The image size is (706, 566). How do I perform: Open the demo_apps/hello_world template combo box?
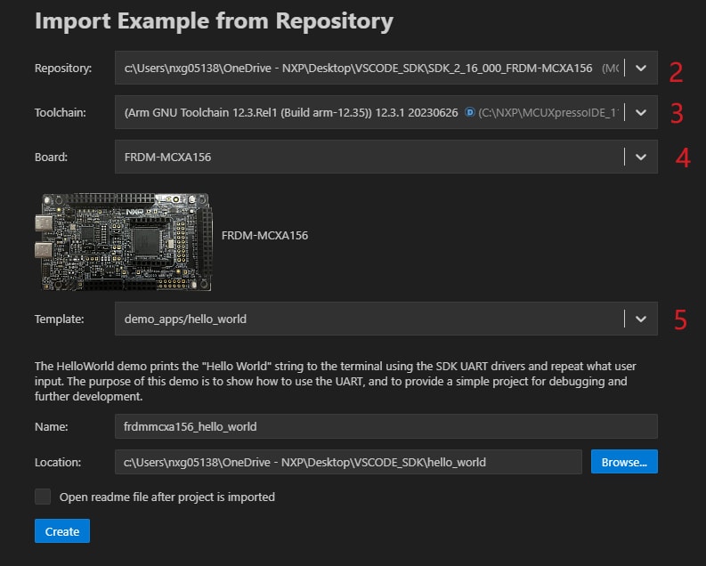(x=365, y=319)
